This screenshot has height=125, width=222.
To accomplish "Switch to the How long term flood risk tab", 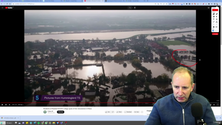I will (115, 1).
